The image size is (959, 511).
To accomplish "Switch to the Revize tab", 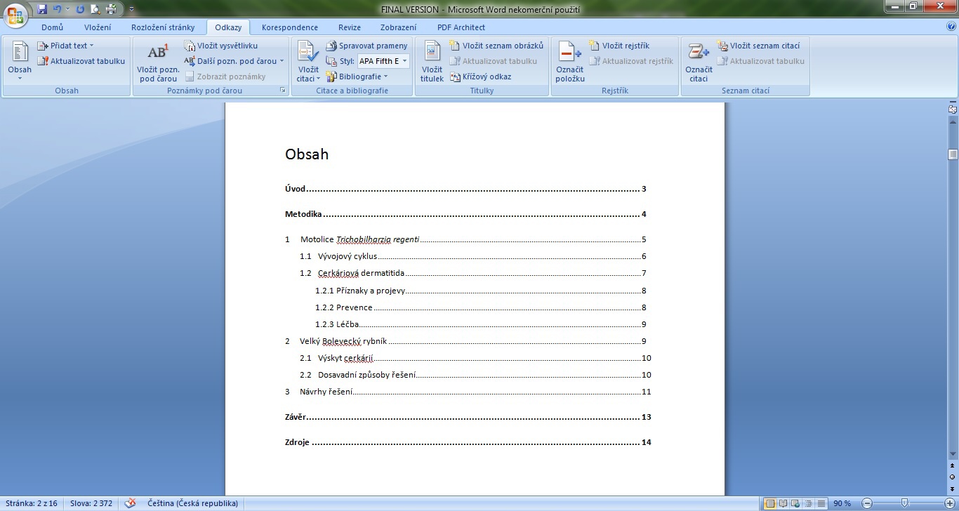I will click(350, 27).
